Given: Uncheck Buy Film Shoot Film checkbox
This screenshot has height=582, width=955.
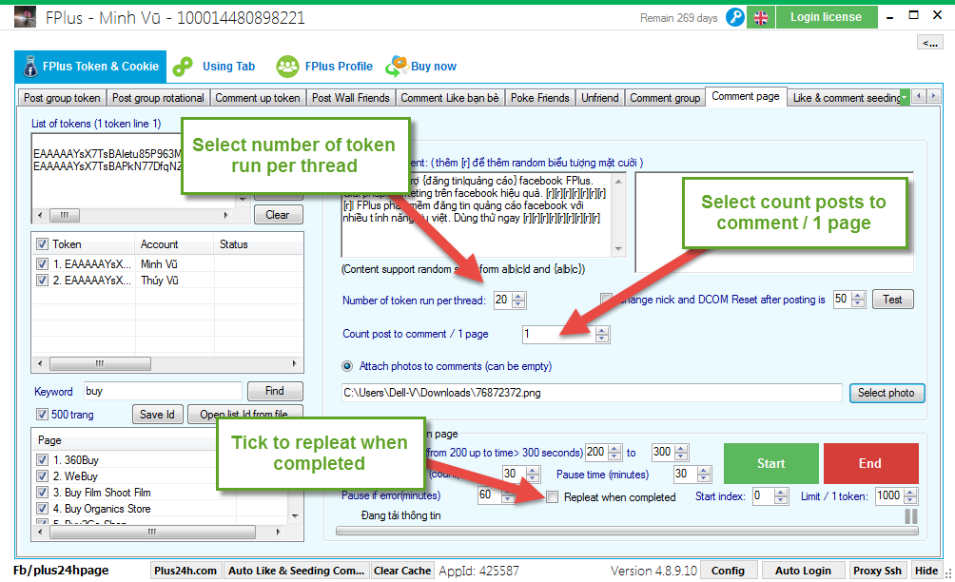Looking at the screenshot, I should click(42, 493).
